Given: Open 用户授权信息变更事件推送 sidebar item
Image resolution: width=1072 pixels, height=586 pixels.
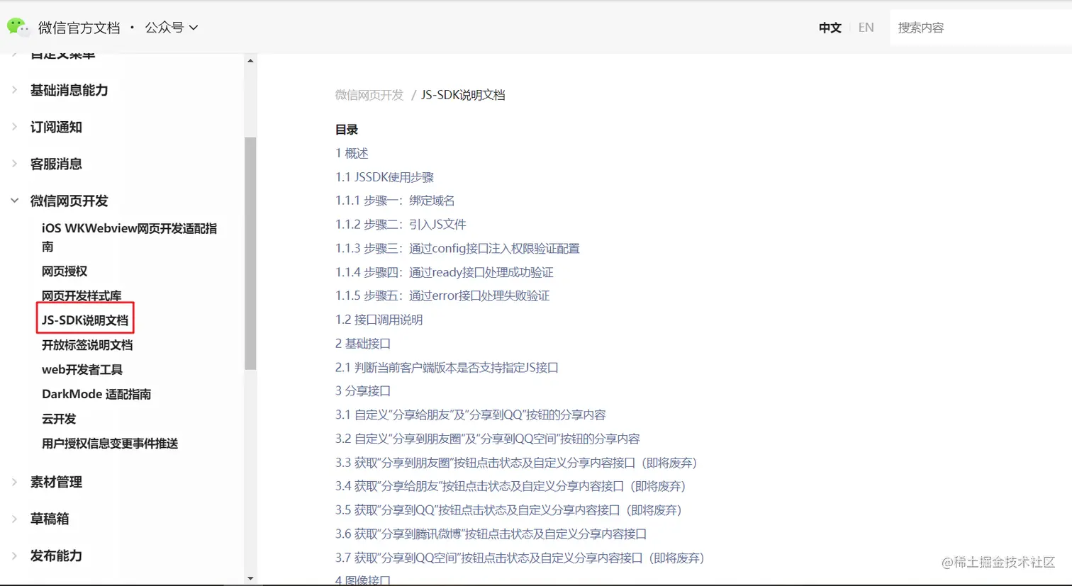Looking at the screenshot, I should click(x=110, y=444).
